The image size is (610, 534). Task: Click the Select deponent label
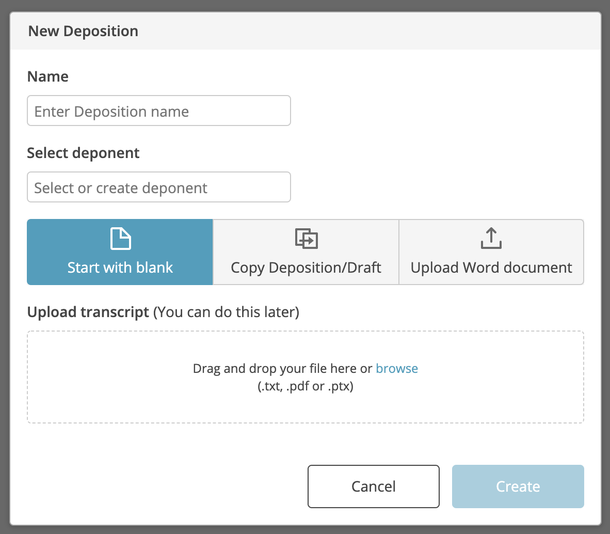83,153
